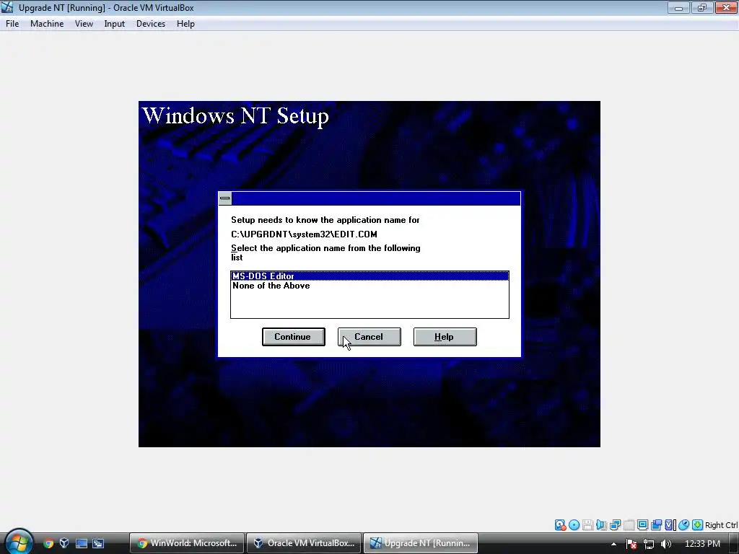Click the optical disc drive status icon

pyautogui.click(x=574, y=525)
